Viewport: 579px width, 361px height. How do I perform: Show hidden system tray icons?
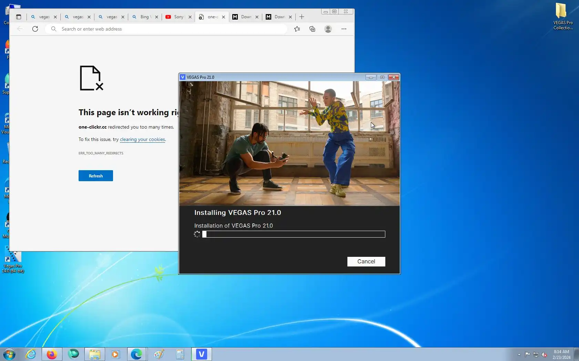pos(519,354)
